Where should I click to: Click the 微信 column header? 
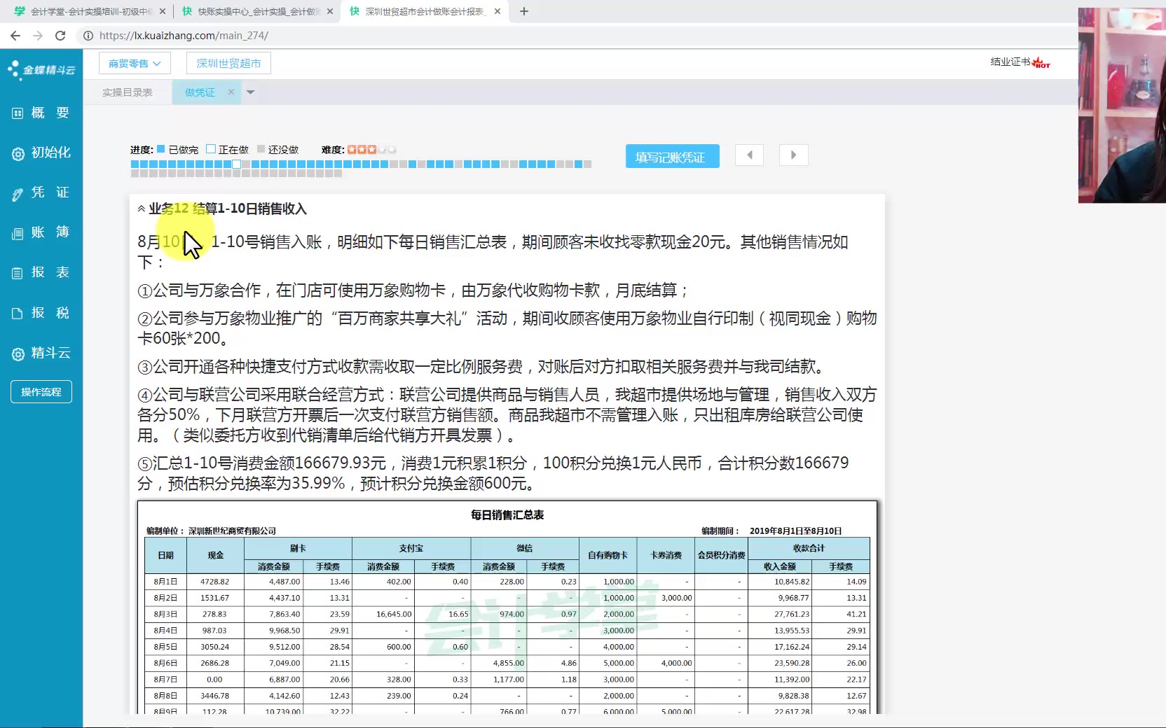pyautogui.click(x=525, y=548)
